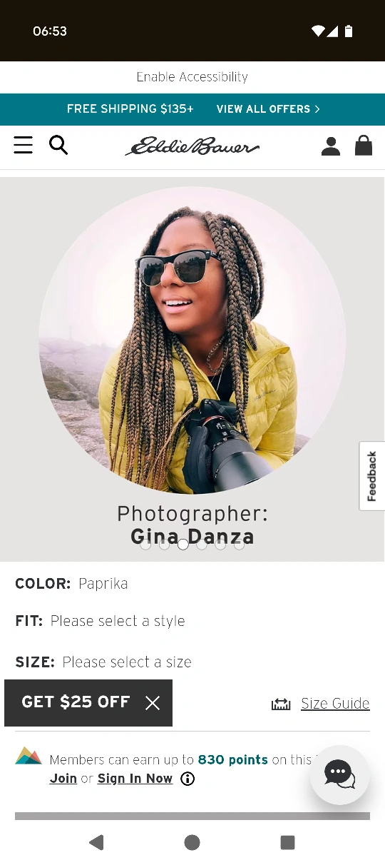Image resolution: width=385 pixels, height=865 pixels.
Task: Tap the points info circle icon
Action: [188, 779]
